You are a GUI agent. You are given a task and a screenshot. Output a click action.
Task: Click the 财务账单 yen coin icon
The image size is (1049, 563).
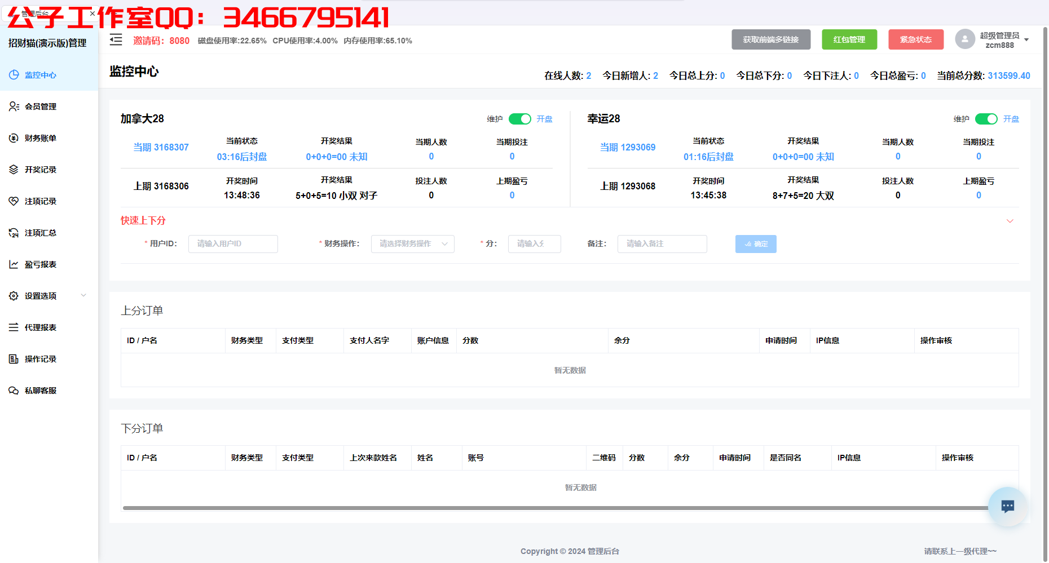tap(14, 138)
